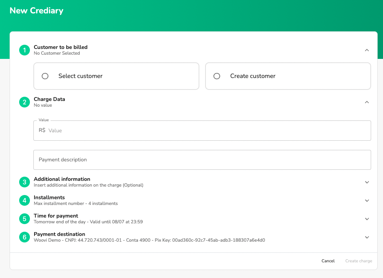The height and width of the screenshot is (278, 383).
Task: Expand the Time for payment chevron
Action: 367,219
